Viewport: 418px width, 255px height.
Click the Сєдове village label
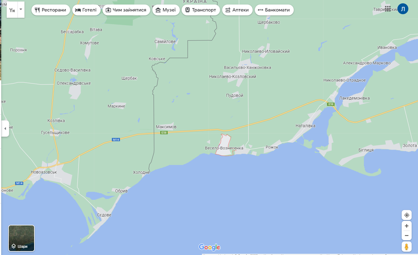pos(104,215)
